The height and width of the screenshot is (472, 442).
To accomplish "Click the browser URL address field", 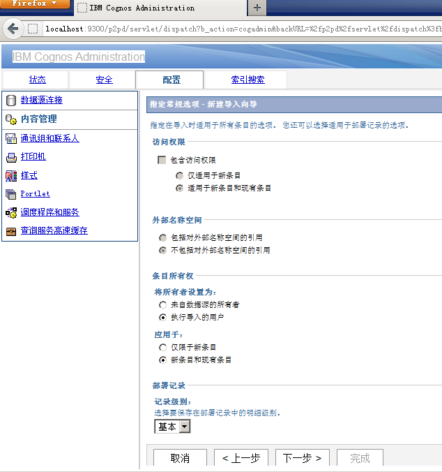I will point(242,29).
